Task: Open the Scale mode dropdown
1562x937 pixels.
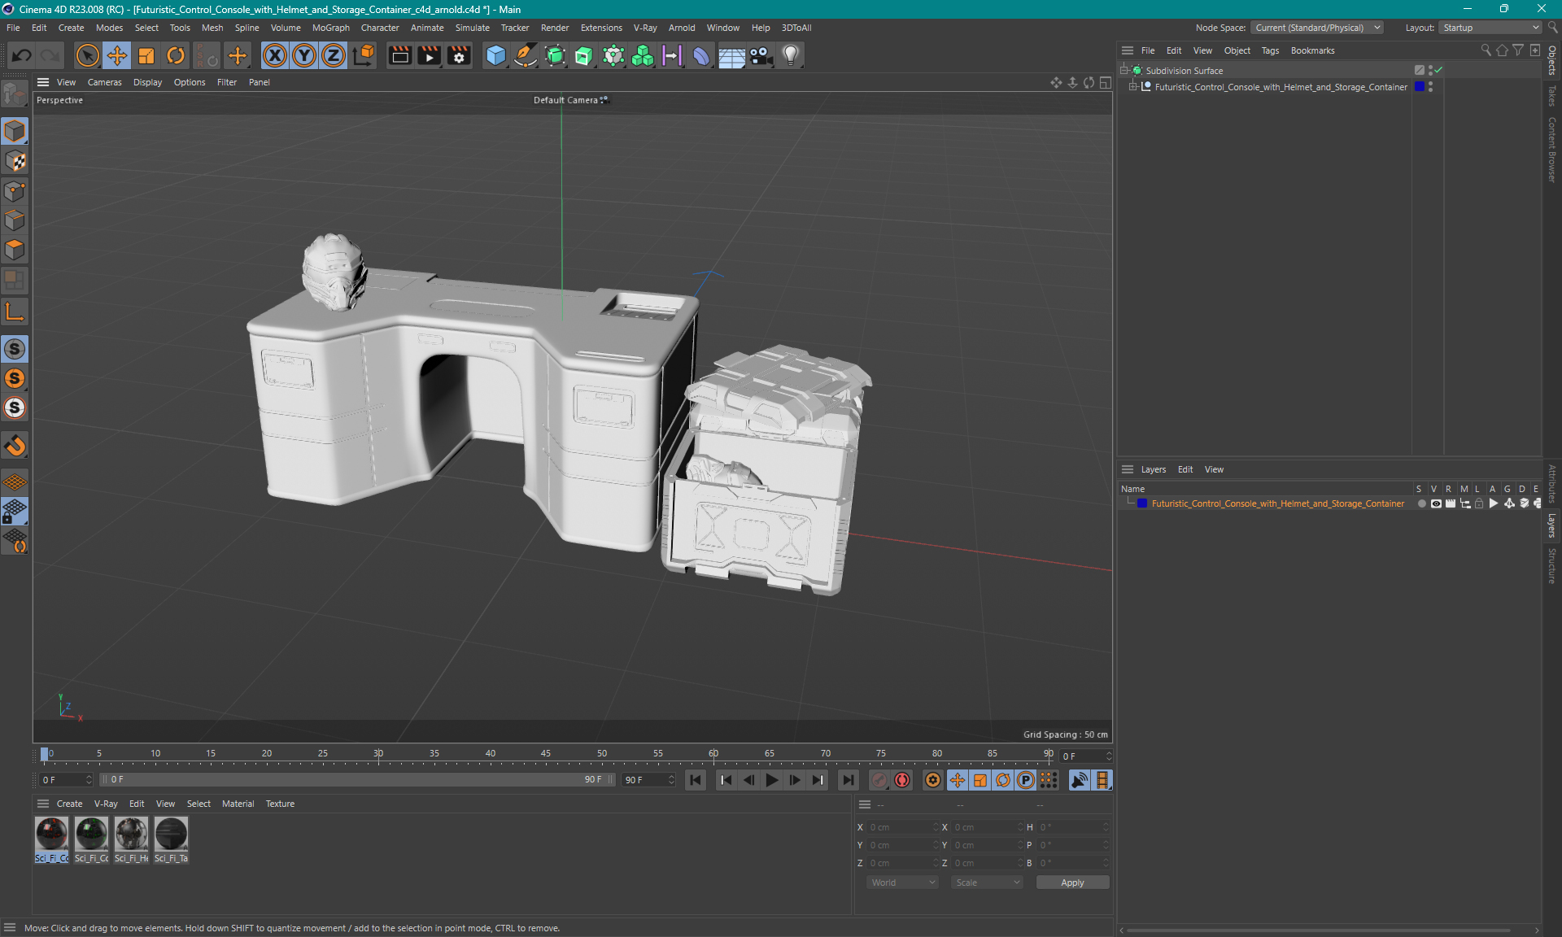Action: tap(987, 883)
